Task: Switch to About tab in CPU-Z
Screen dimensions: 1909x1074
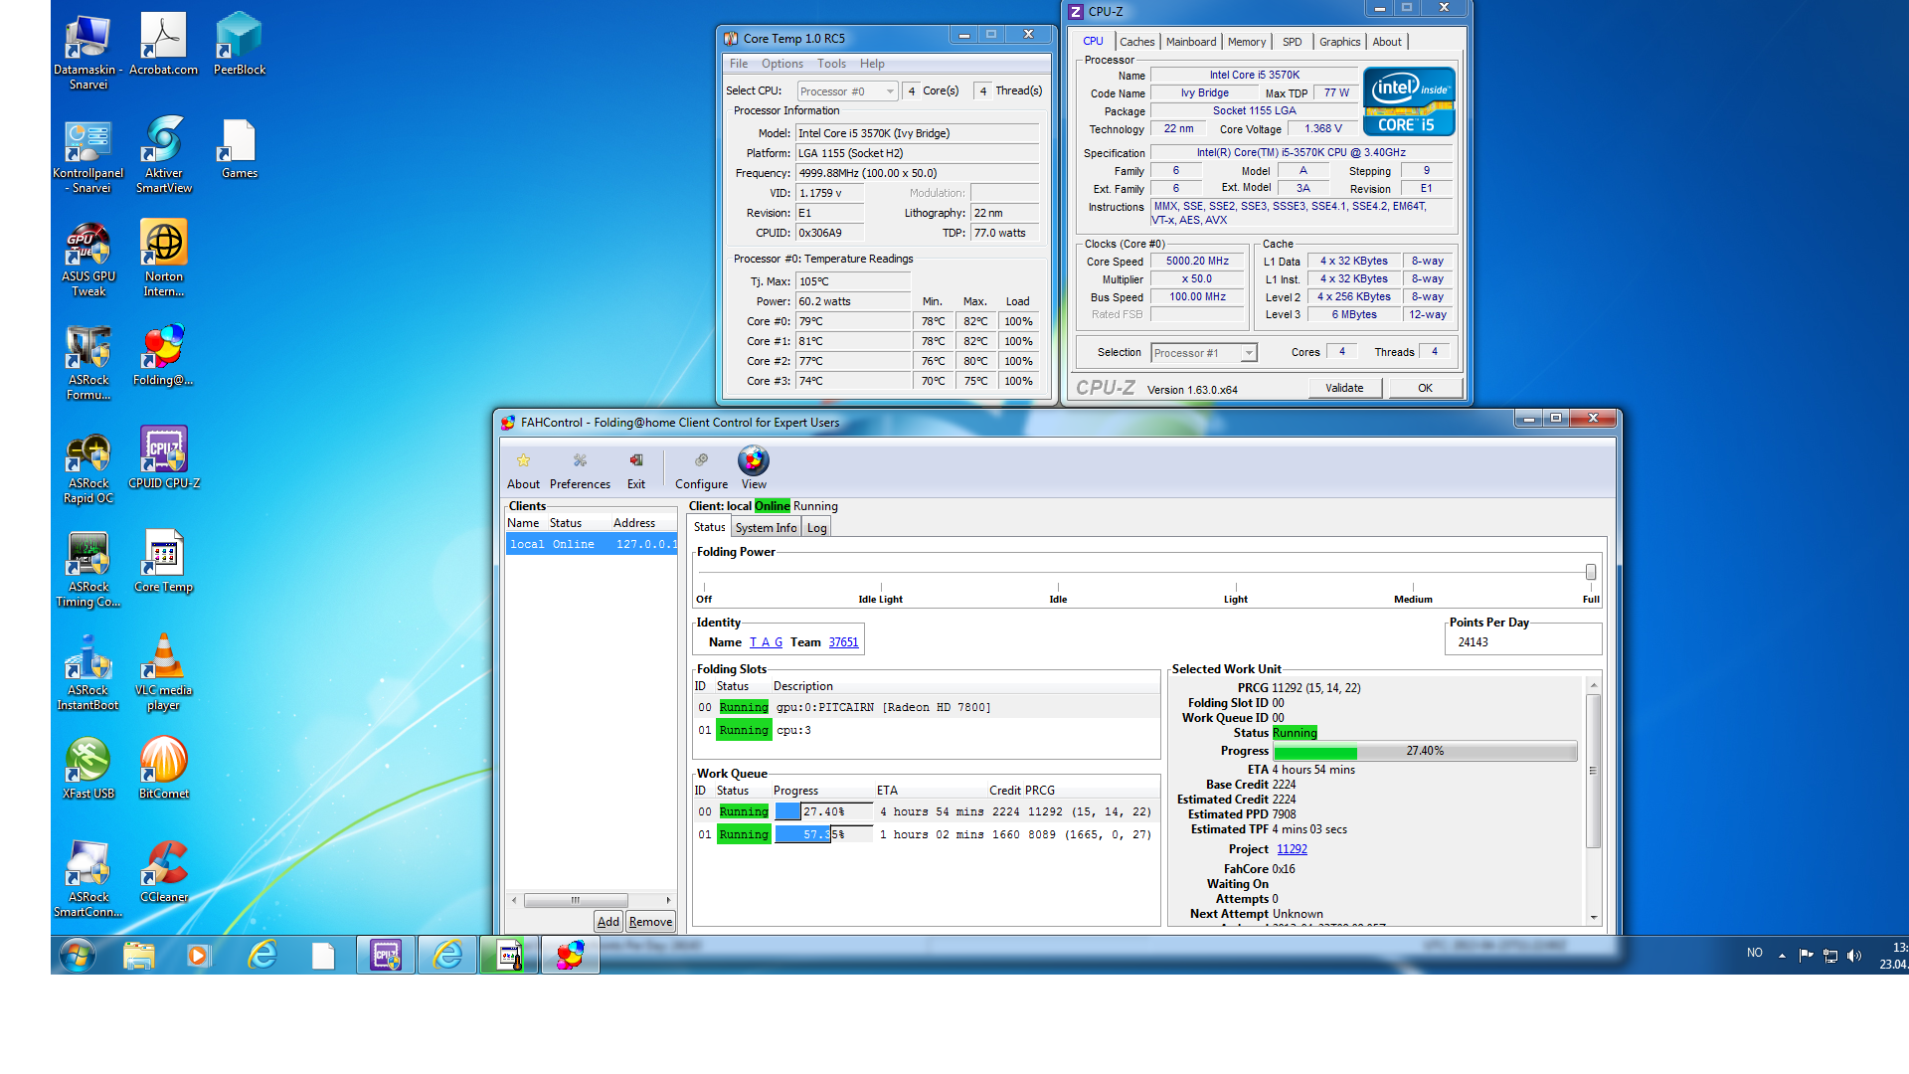Action: tap(1387, 42)
